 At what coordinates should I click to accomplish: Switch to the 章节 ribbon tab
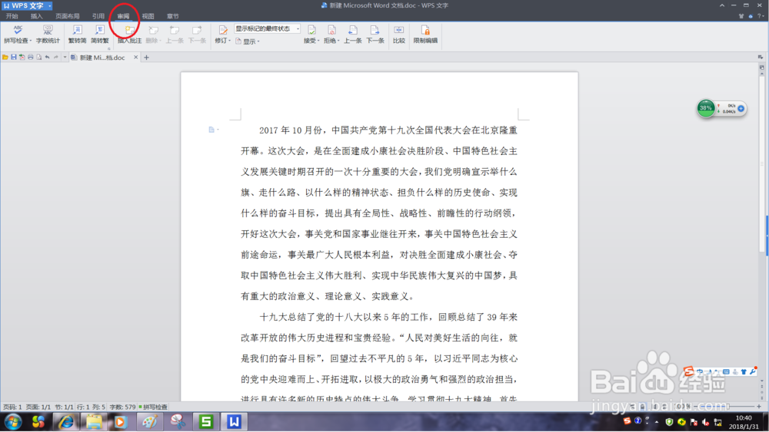(x=172, y=16)
